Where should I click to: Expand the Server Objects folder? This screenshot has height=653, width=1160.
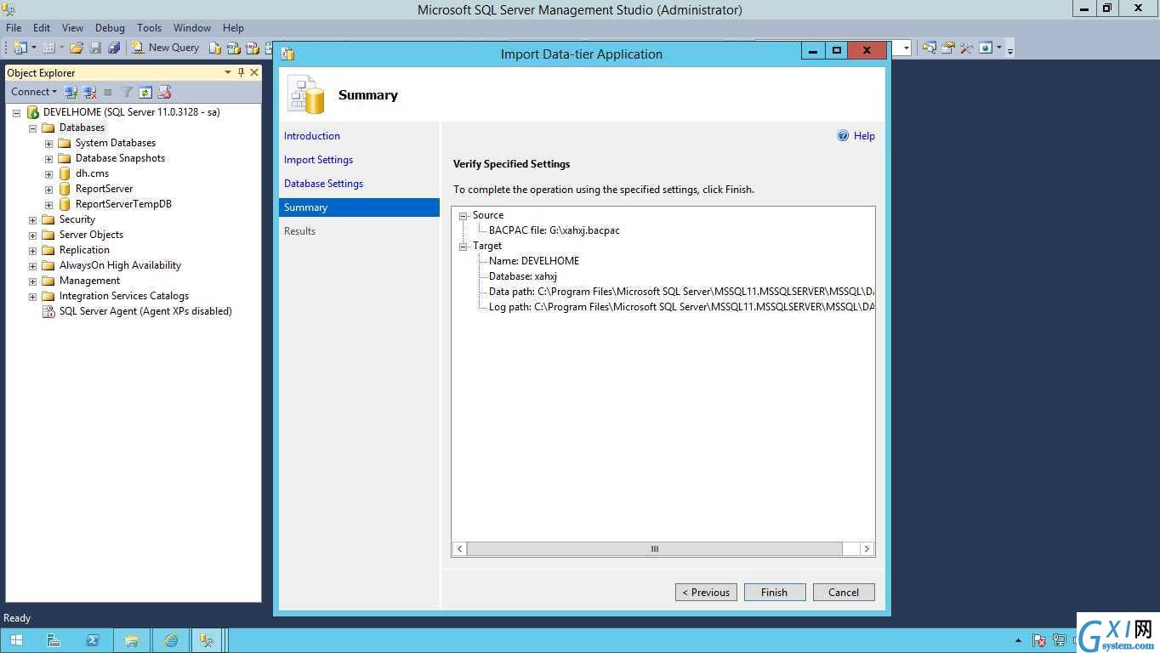(x=32, y=235)
